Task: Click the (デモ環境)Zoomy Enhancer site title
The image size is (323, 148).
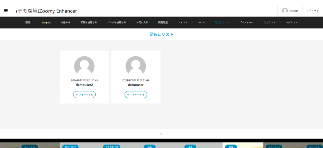Action: pos(46,11)
